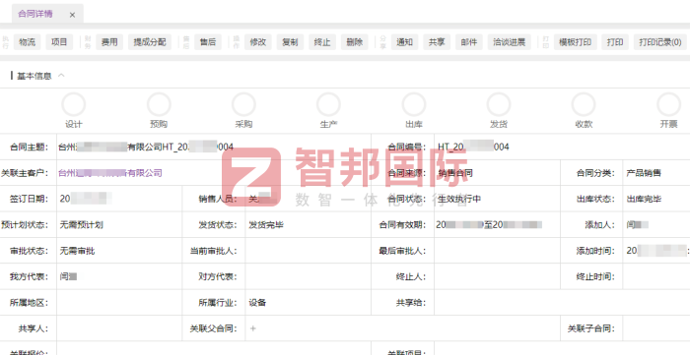
Task: Click 修改 to edit the contract
Action: coord(258,42)
